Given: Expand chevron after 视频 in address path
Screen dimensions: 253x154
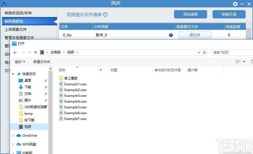Looking at the screenshot, I should (x=77, y=52).
